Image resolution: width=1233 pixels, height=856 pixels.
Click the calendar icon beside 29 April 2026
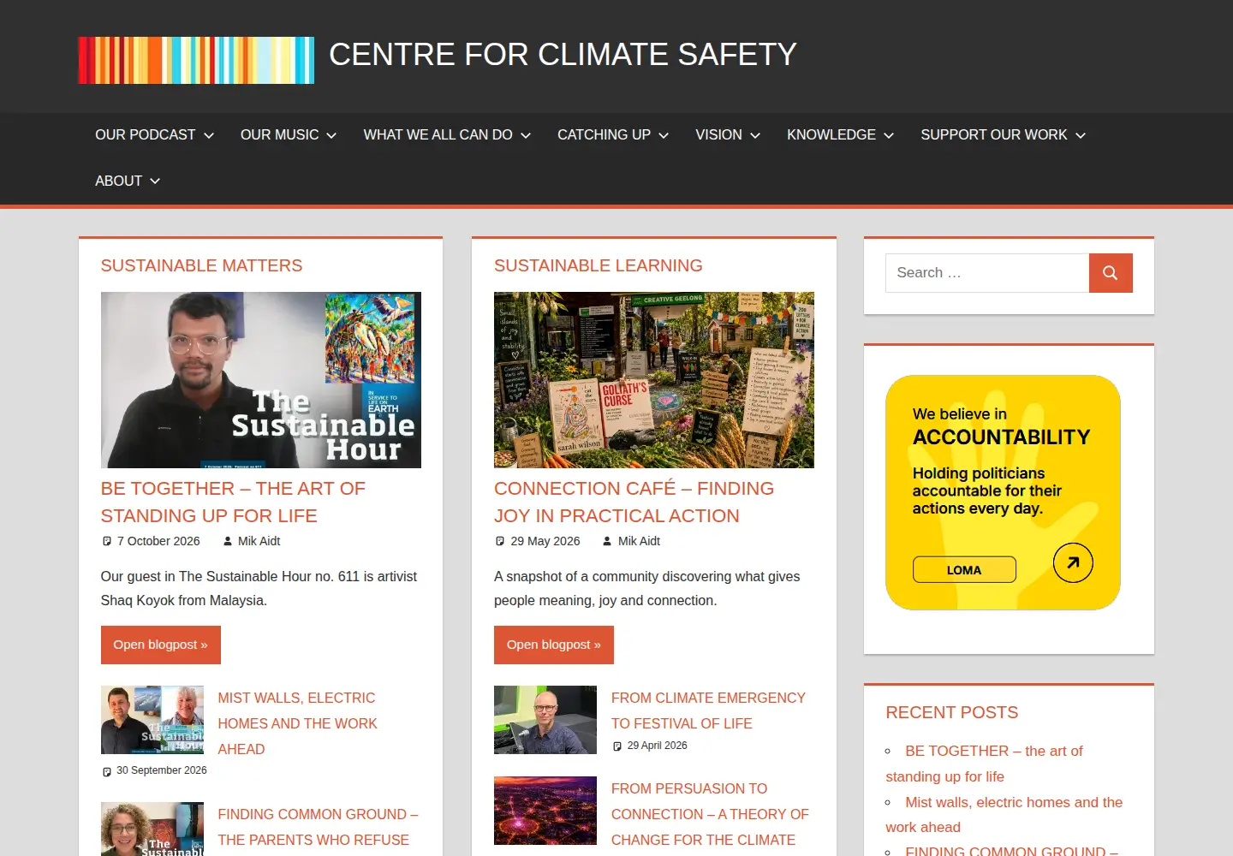[x=617, y=746]
